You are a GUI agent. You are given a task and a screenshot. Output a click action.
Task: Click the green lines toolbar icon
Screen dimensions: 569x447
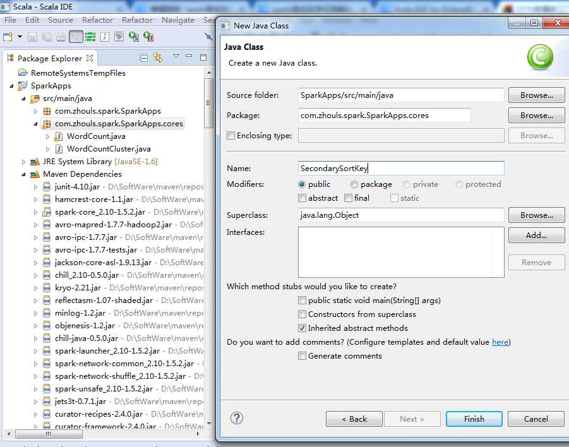(x=90, y=37)
